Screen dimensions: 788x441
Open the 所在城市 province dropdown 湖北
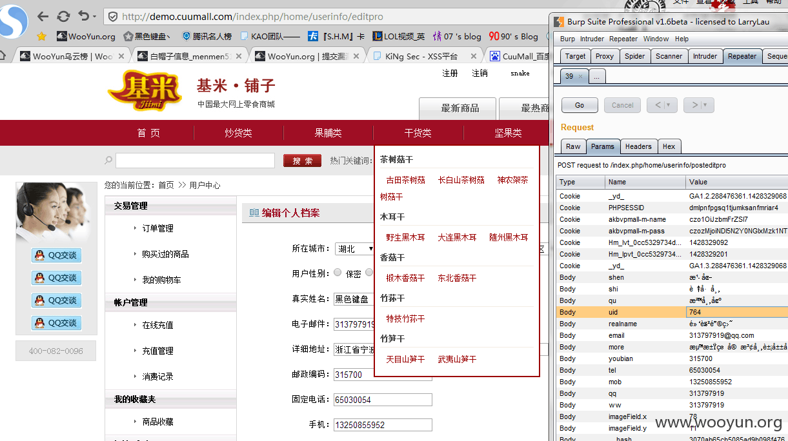coord(355,249)
